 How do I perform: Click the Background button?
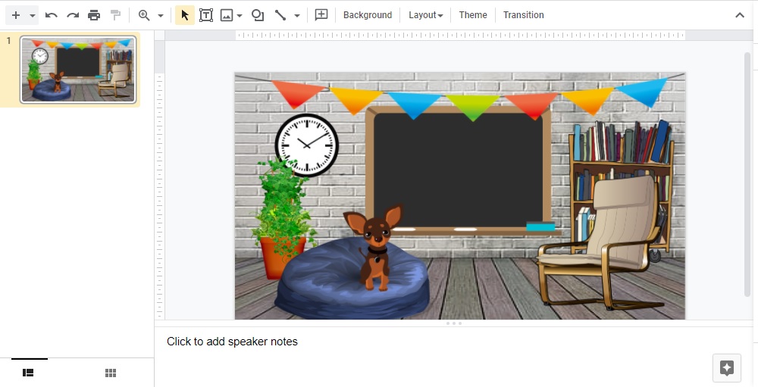click(368, 15)
